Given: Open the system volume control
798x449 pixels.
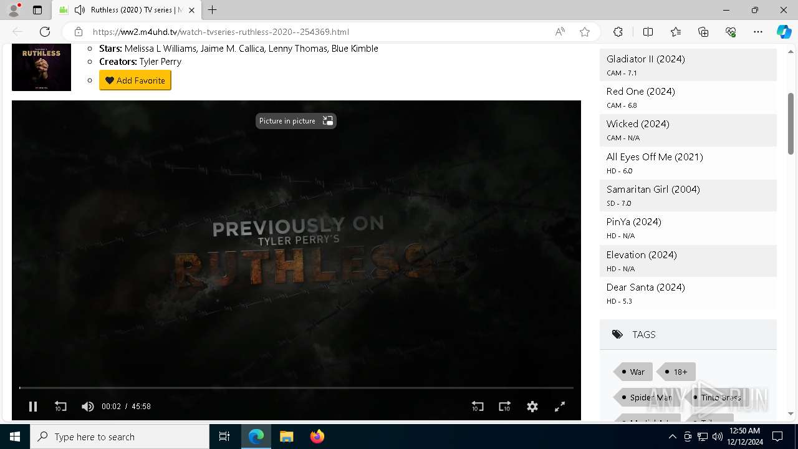Looking at the screenshot, I should (x=717, y=437).
